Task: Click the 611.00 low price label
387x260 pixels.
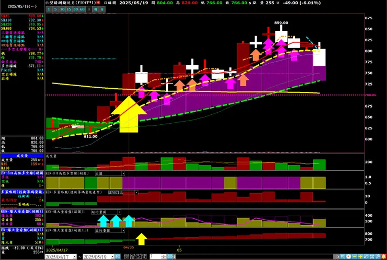Action: click(90, 136)
